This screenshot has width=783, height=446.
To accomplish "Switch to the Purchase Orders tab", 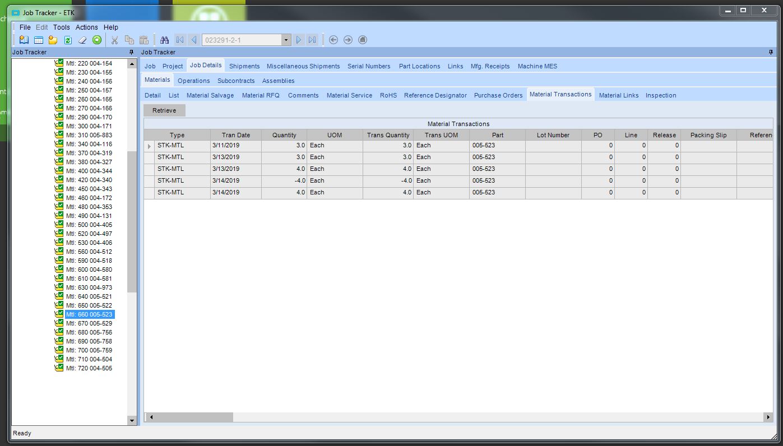I will [498, 95].
